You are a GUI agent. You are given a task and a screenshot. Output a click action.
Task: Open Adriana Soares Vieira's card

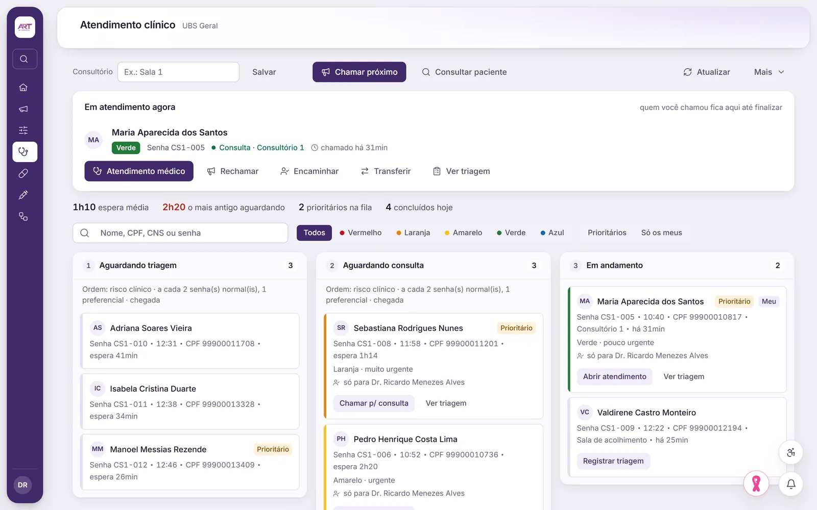[190, 341]
